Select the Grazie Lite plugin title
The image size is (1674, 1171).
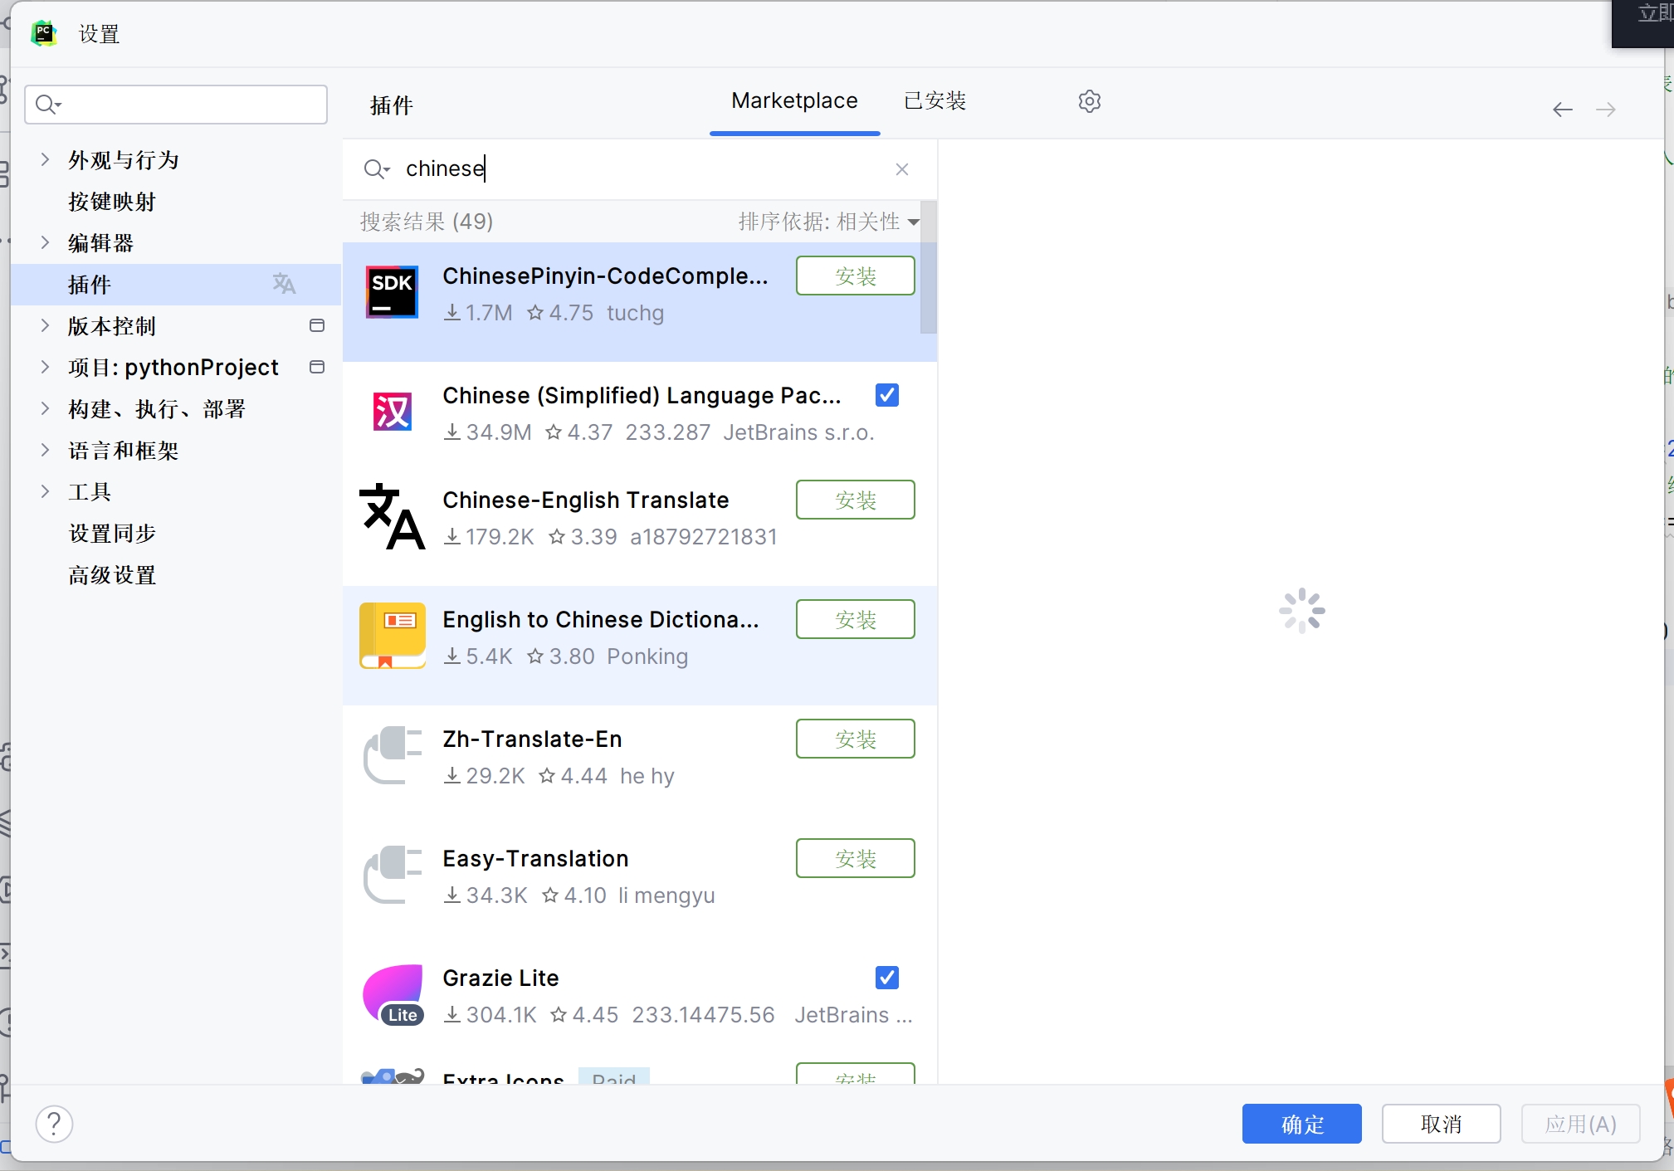tap(500, 978)
